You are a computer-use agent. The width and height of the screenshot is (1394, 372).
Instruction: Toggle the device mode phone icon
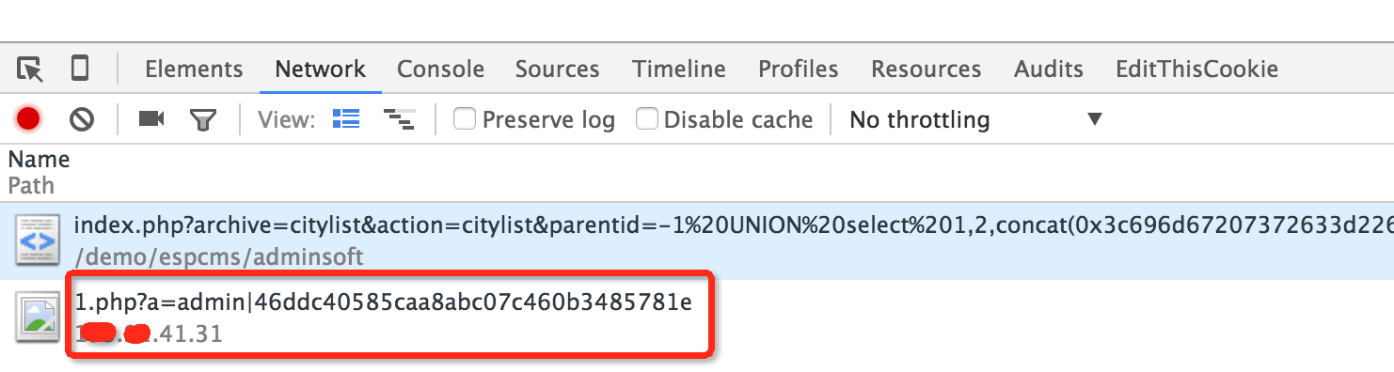[x=81, y=68]
